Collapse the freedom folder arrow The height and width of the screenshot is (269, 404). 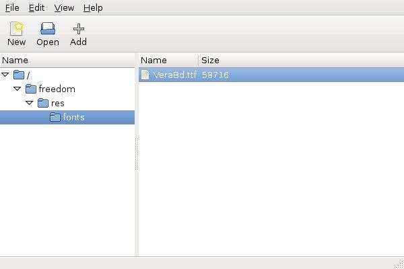pyautogui.click(x=17, y=89)
